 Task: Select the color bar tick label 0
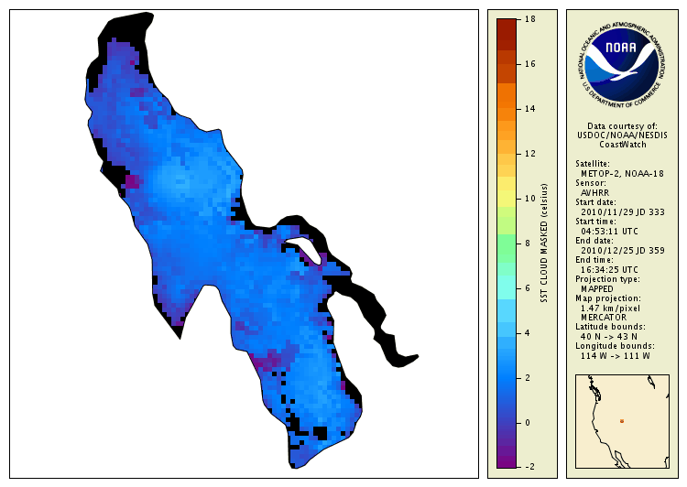(528, 423)
